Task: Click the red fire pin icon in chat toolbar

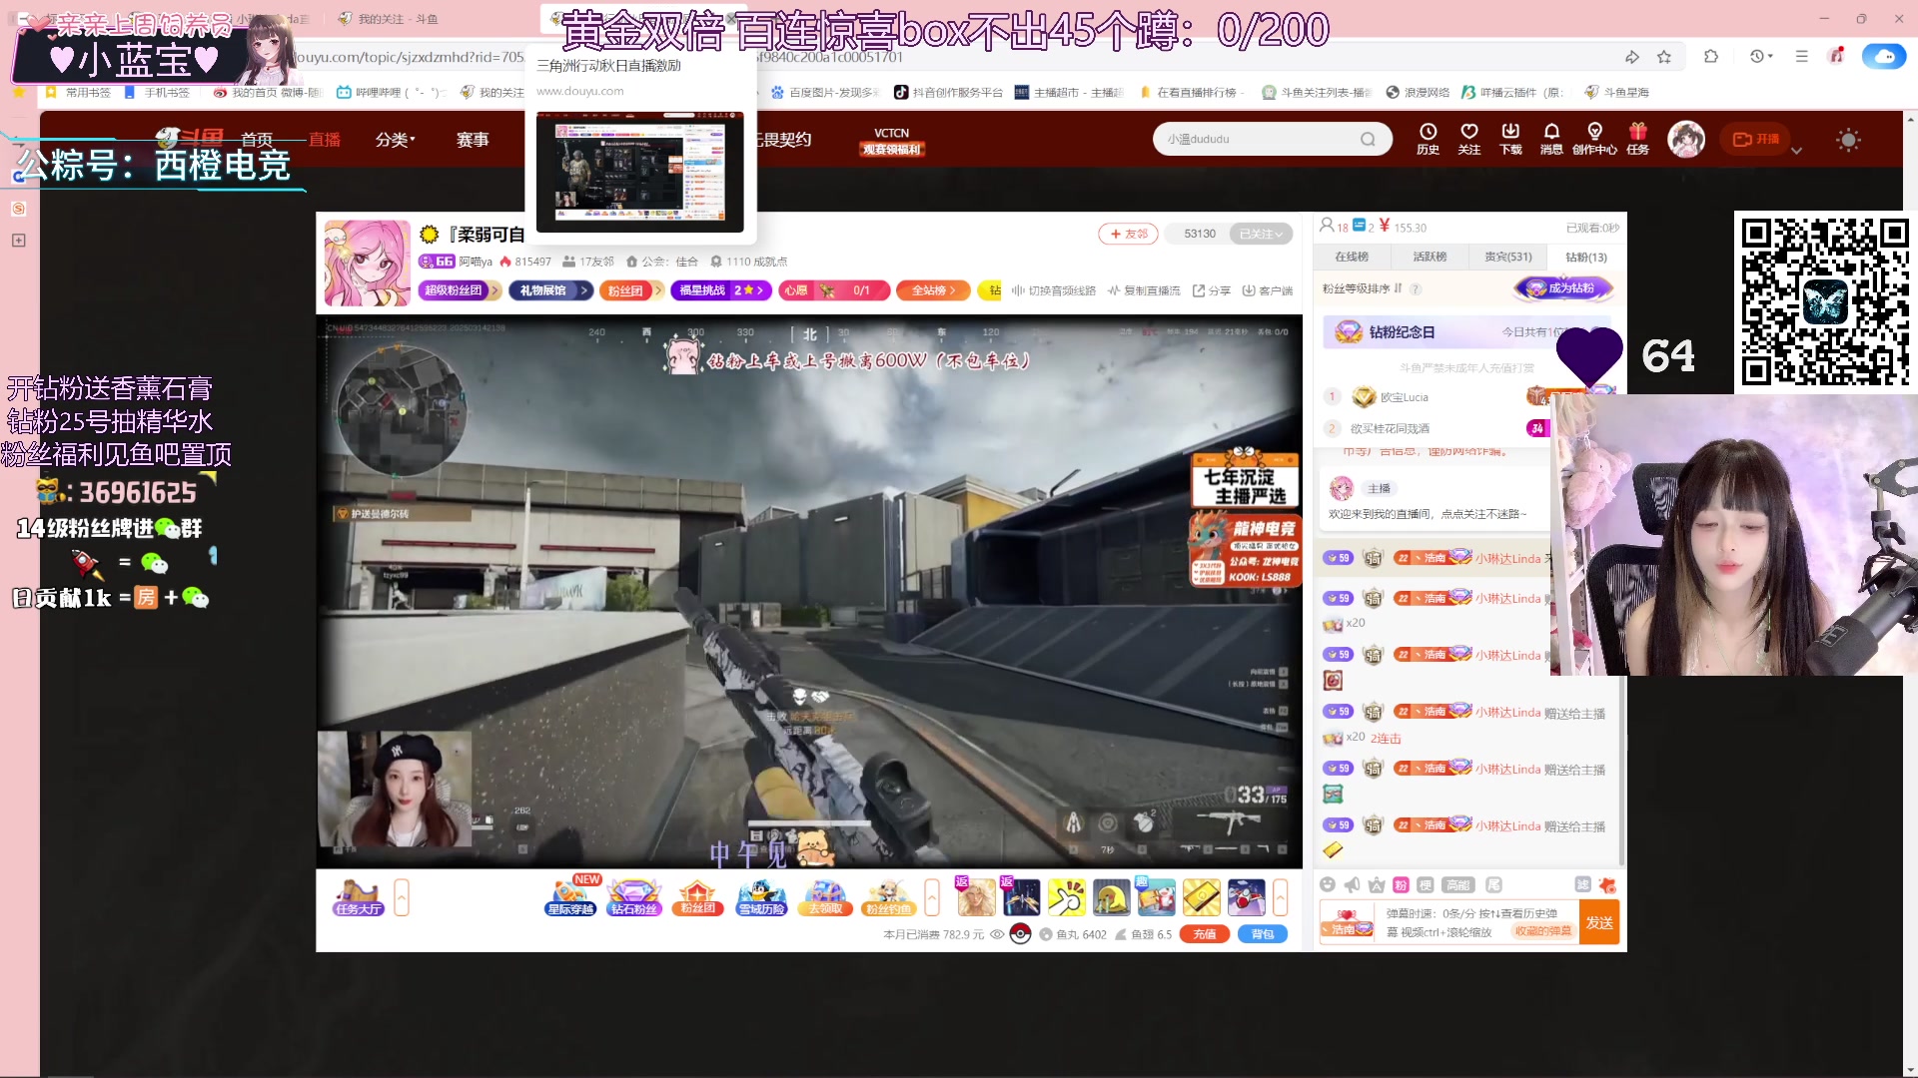Action: click(x=1607, y=885)
